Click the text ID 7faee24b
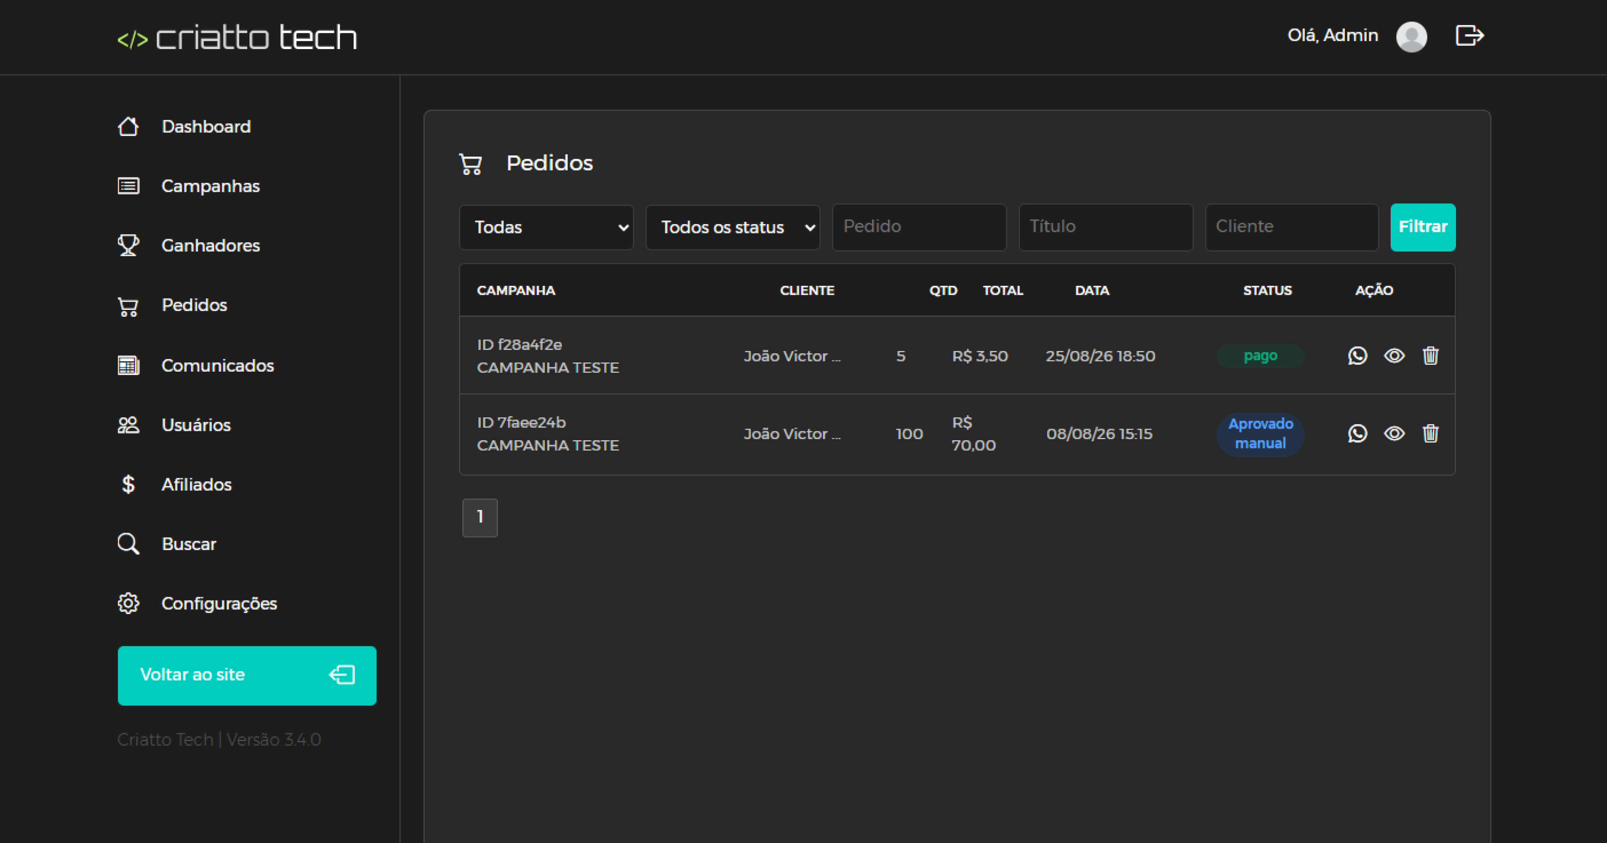Screen dimensions: 1607x843 tap(522, 423)
